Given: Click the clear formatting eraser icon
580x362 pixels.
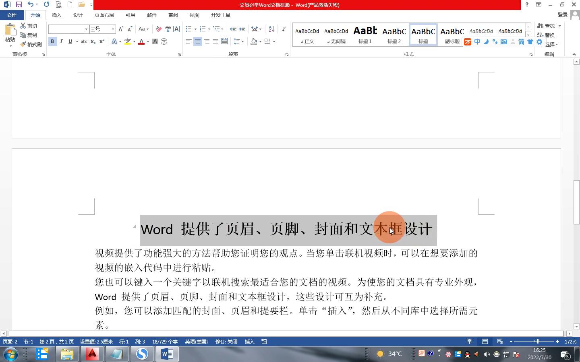Looking at the screenshot, I should tap(159, 29).
